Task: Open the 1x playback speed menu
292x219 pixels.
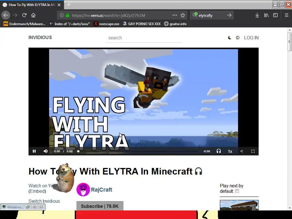Action: [230, 151]
